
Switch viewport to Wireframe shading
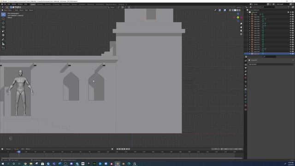[x=233, y=10]
